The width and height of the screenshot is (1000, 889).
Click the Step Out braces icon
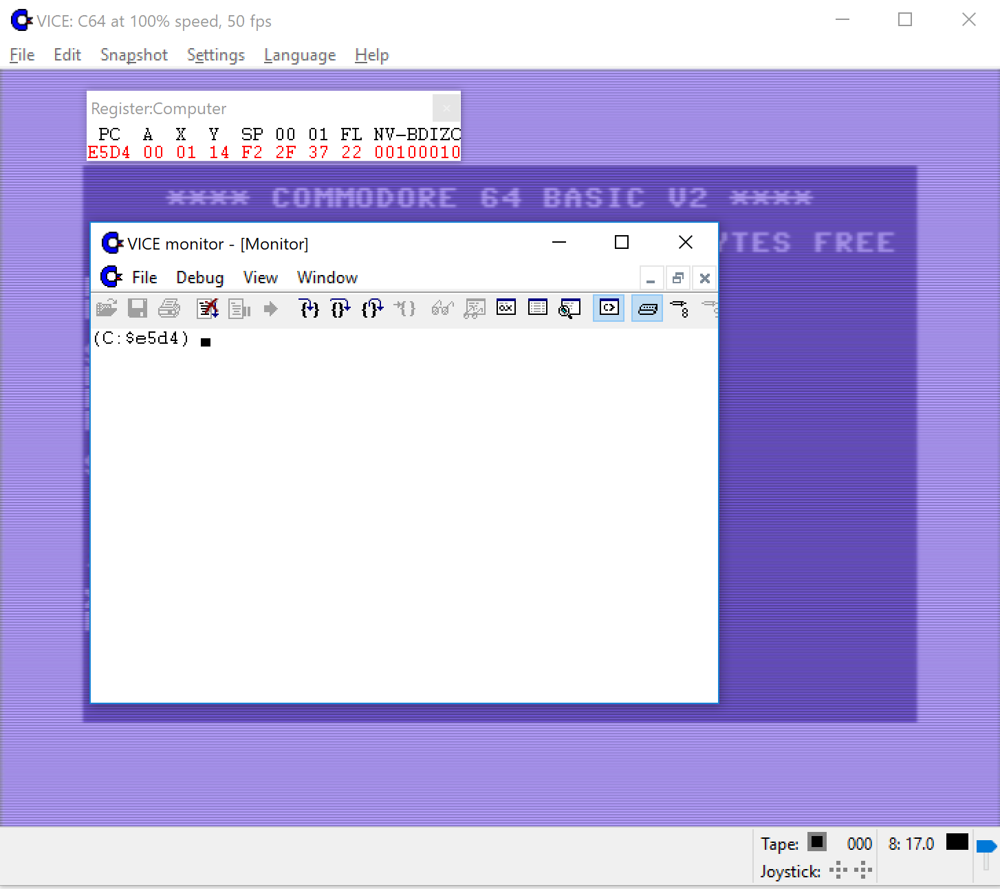pyautogui.click(x=372, y=309)
